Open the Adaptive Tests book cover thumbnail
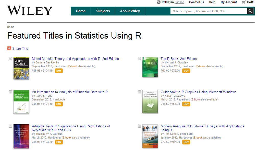This screenshot has height=154, width=258. click(x=21, y=136)
